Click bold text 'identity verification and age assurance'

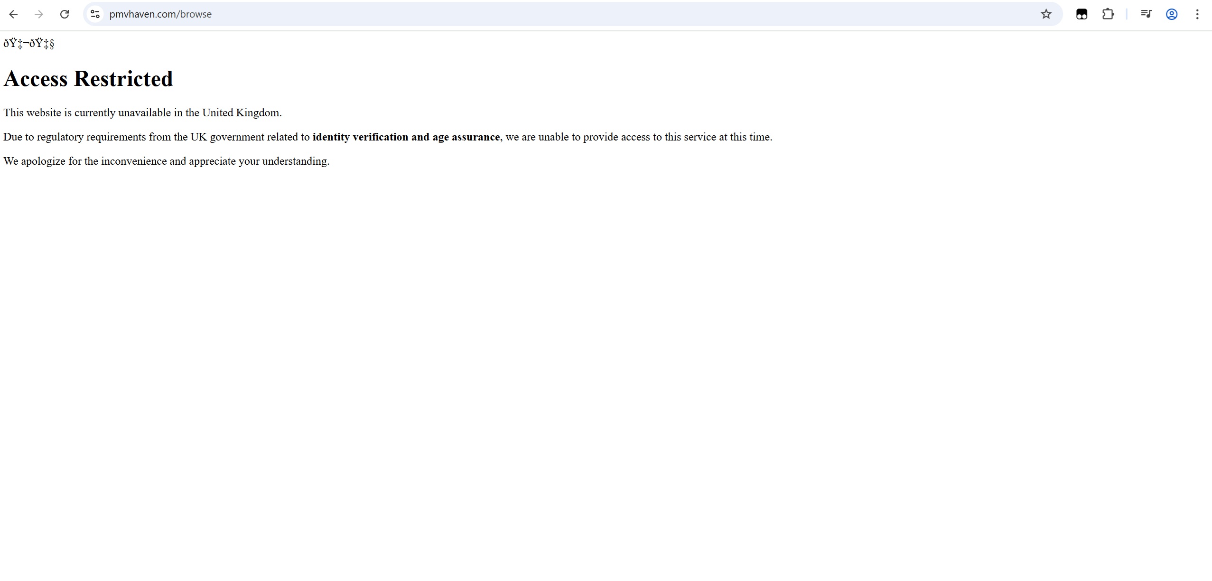coord(406,137)
